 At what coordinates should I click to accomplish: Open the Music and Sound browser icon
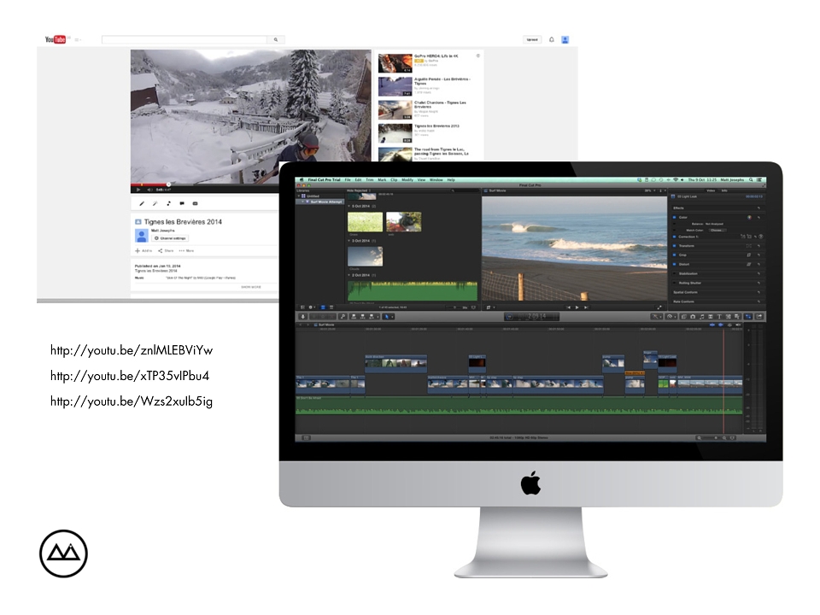pyautogui.click(x=702, y=316)
